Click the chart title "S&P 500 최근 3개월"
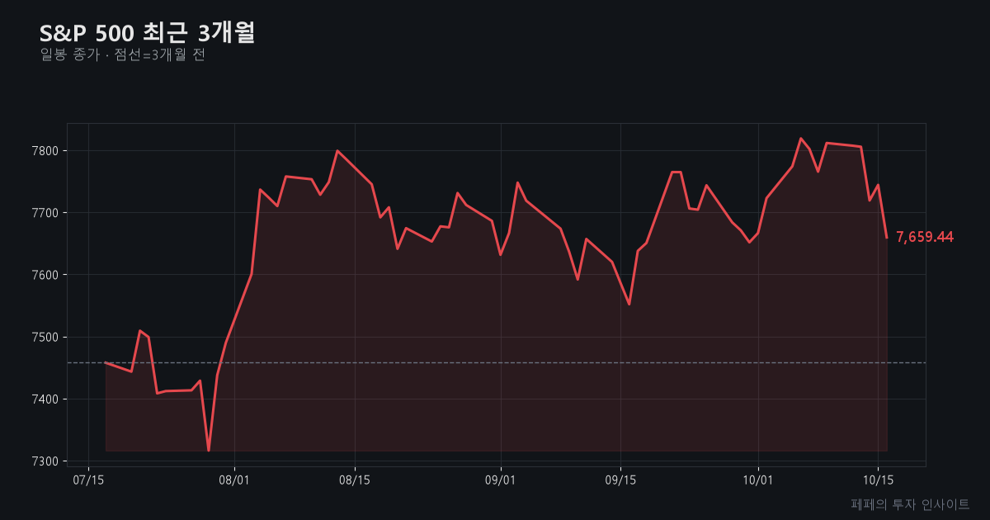Viewport: 990px width, 520px height. pyautogui.click(x=148, y=32)
